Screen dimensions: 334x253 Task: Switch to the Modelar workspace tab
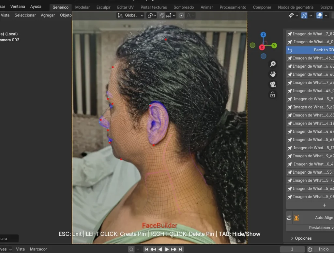83,7
